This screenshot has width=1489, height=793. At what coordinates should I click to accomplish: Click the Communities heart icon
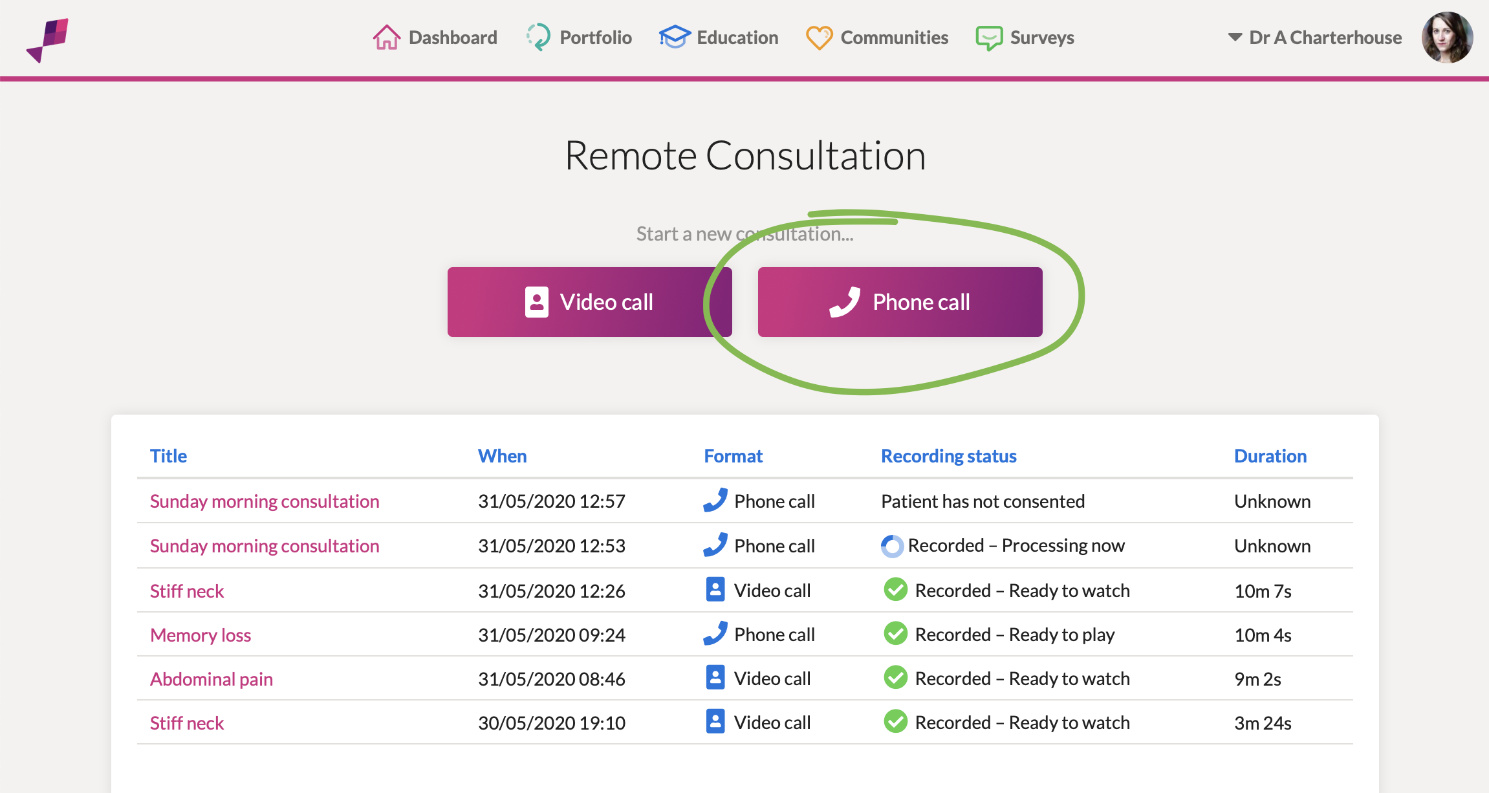[x=819, y=38]
